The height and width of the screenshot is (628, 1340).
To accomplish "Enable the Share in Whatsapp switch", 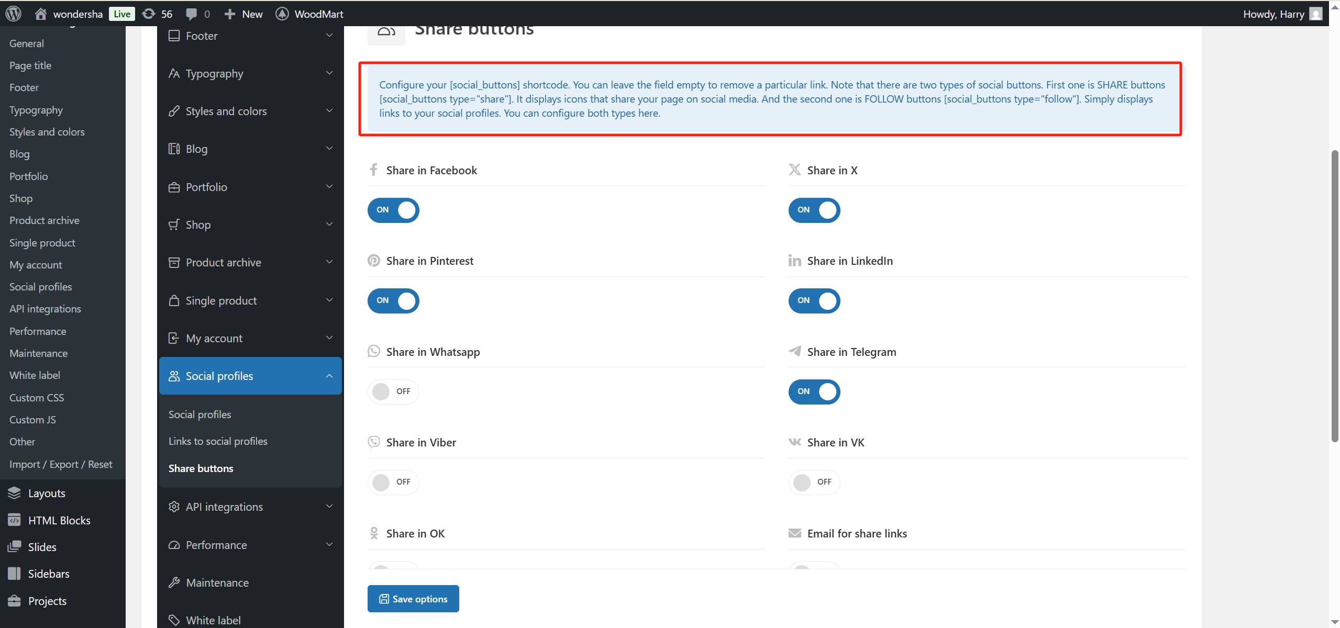I will [393, 391].
